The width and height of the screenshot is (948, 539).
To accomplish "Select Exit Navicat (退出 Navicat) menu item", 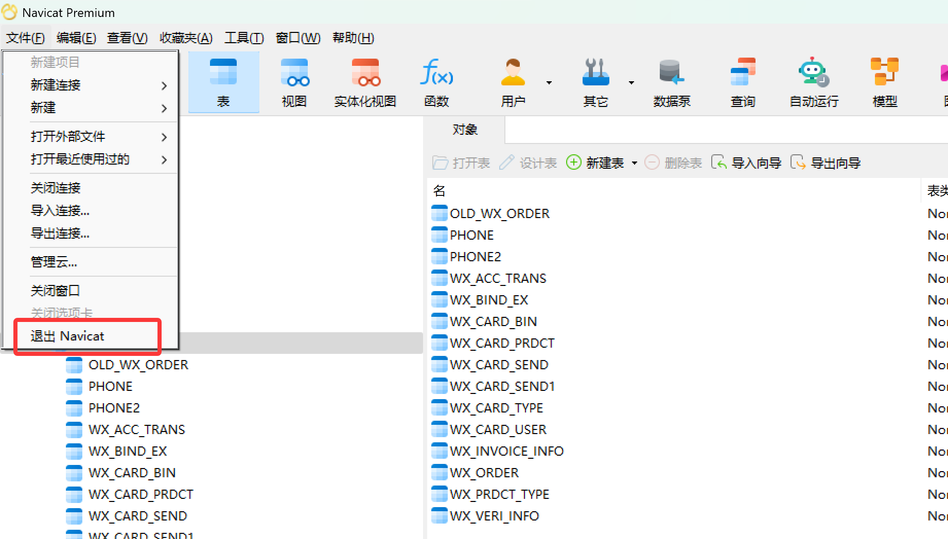I will coord(91,336).
